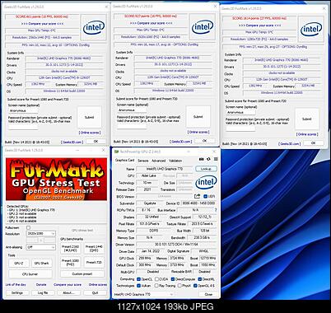Screen dimensions: 331x313
Task: Click the Quit button in FurMark
Action: pyautogui.click(x=95, y=293)
